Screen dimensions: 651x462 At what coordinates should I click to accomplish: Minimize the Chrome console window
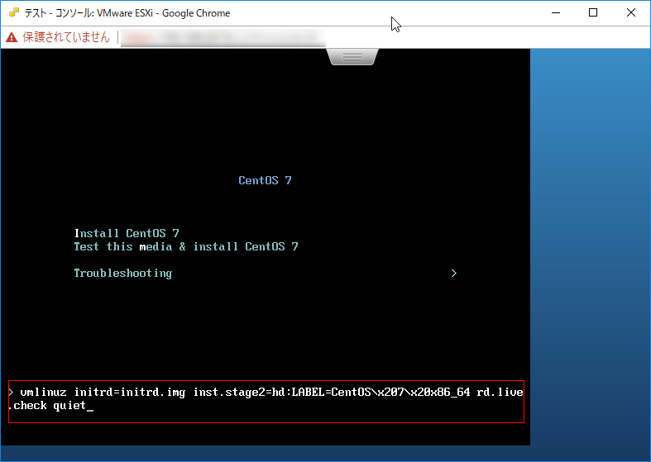point(556,13)
